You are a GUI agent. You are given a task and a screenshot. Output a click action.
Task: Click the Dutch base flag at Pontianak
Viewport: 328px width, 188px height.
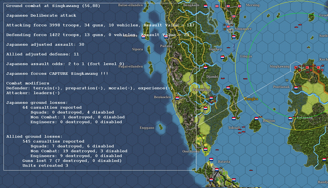pos(296,88)
